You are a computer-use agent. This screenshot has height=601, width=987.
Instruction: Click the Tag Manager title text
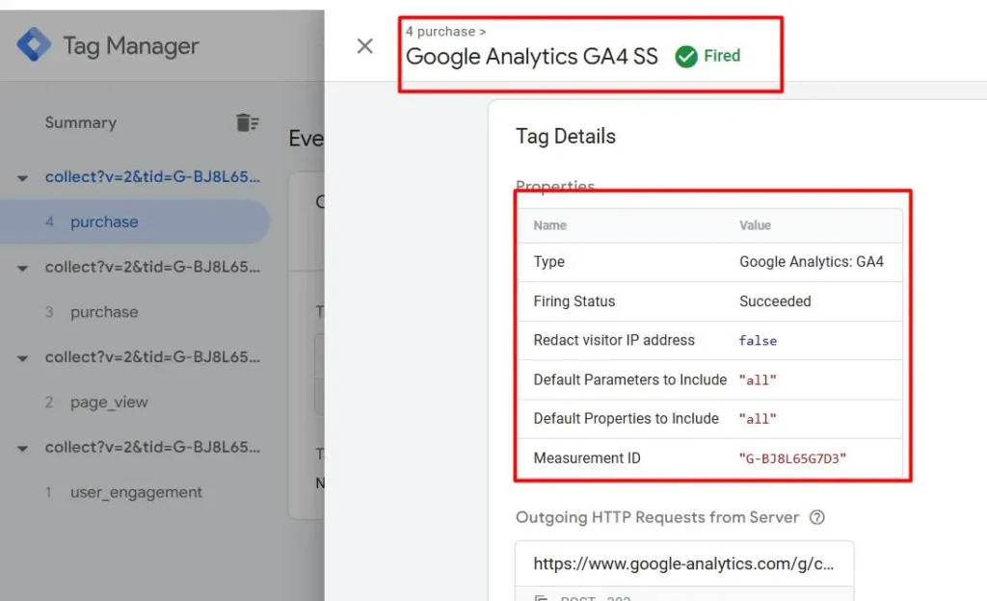pos(130,45)
